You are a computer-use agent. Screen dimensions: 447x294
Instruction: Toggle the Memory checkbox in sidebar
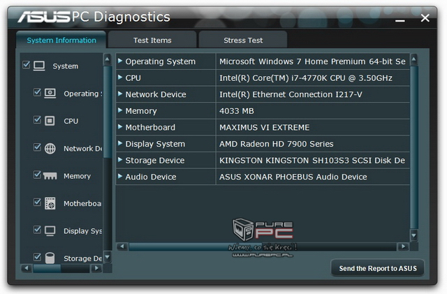[x=37, y=175]
